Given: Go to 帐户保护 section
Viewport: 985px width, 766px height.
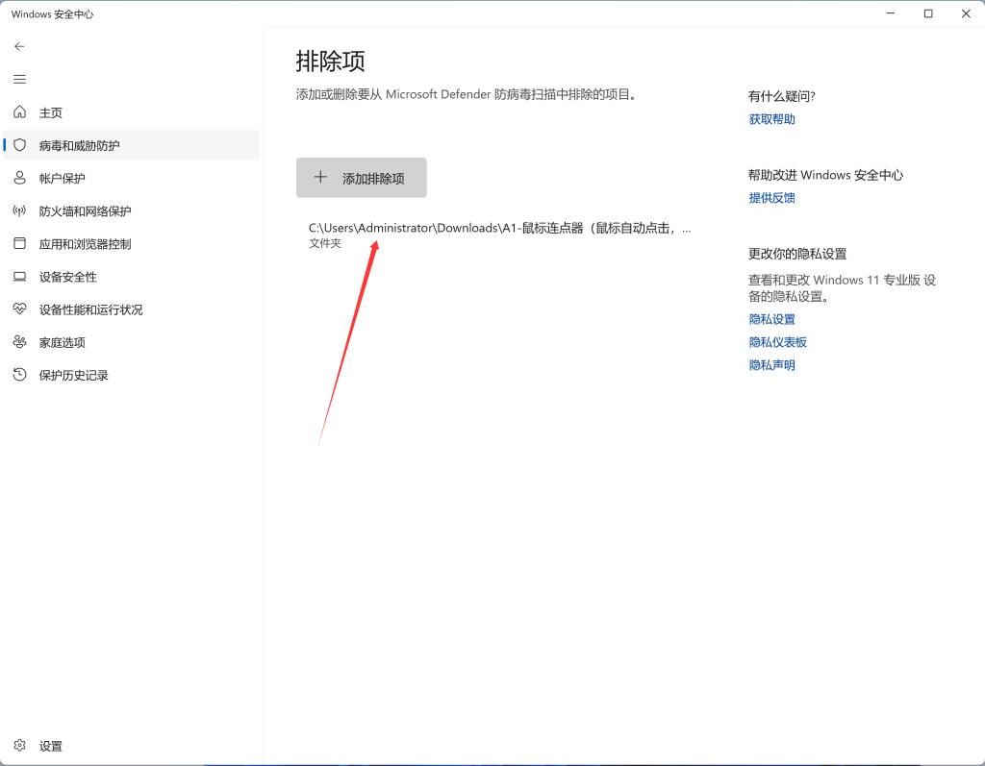Looking at the screenshot, I should pos(131,178).
